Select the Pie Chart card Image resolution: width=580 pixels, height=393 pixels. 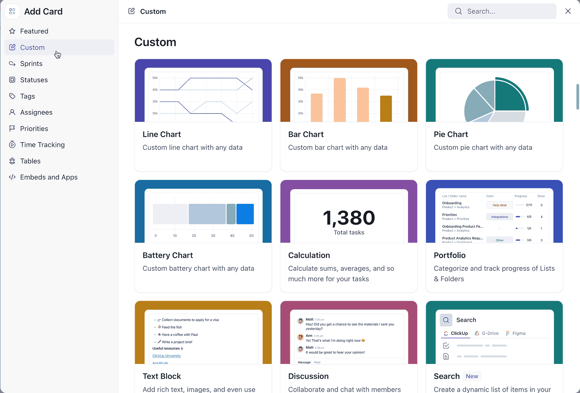(x=494, y=115)
